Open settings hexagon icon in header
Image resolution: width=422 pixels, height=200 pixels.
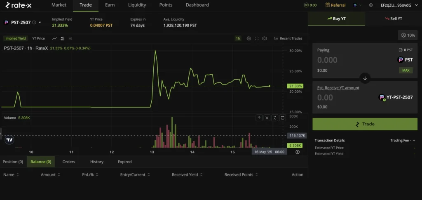click(x=371, y=5)
